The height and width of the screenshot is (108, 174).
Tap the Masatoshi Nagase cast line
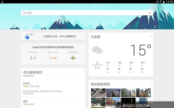(x=42, y=91)
